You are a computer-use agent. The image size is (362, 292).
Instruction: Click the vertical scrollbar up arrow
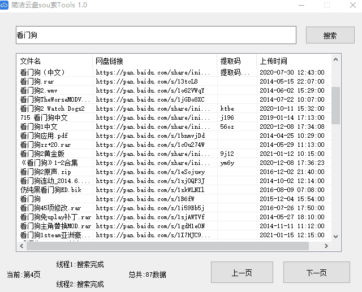pos(335,59)
